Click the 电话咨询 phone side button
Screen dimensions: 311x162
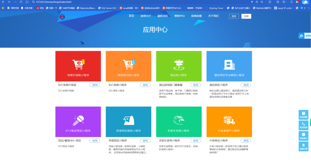click(x=303, y=125)
